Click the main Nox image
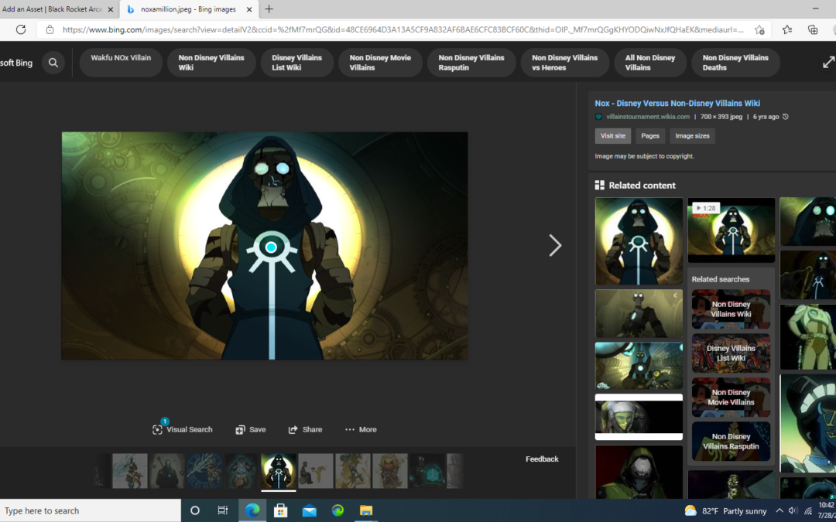Screen dimensions: 836x522 pos(265,246)
